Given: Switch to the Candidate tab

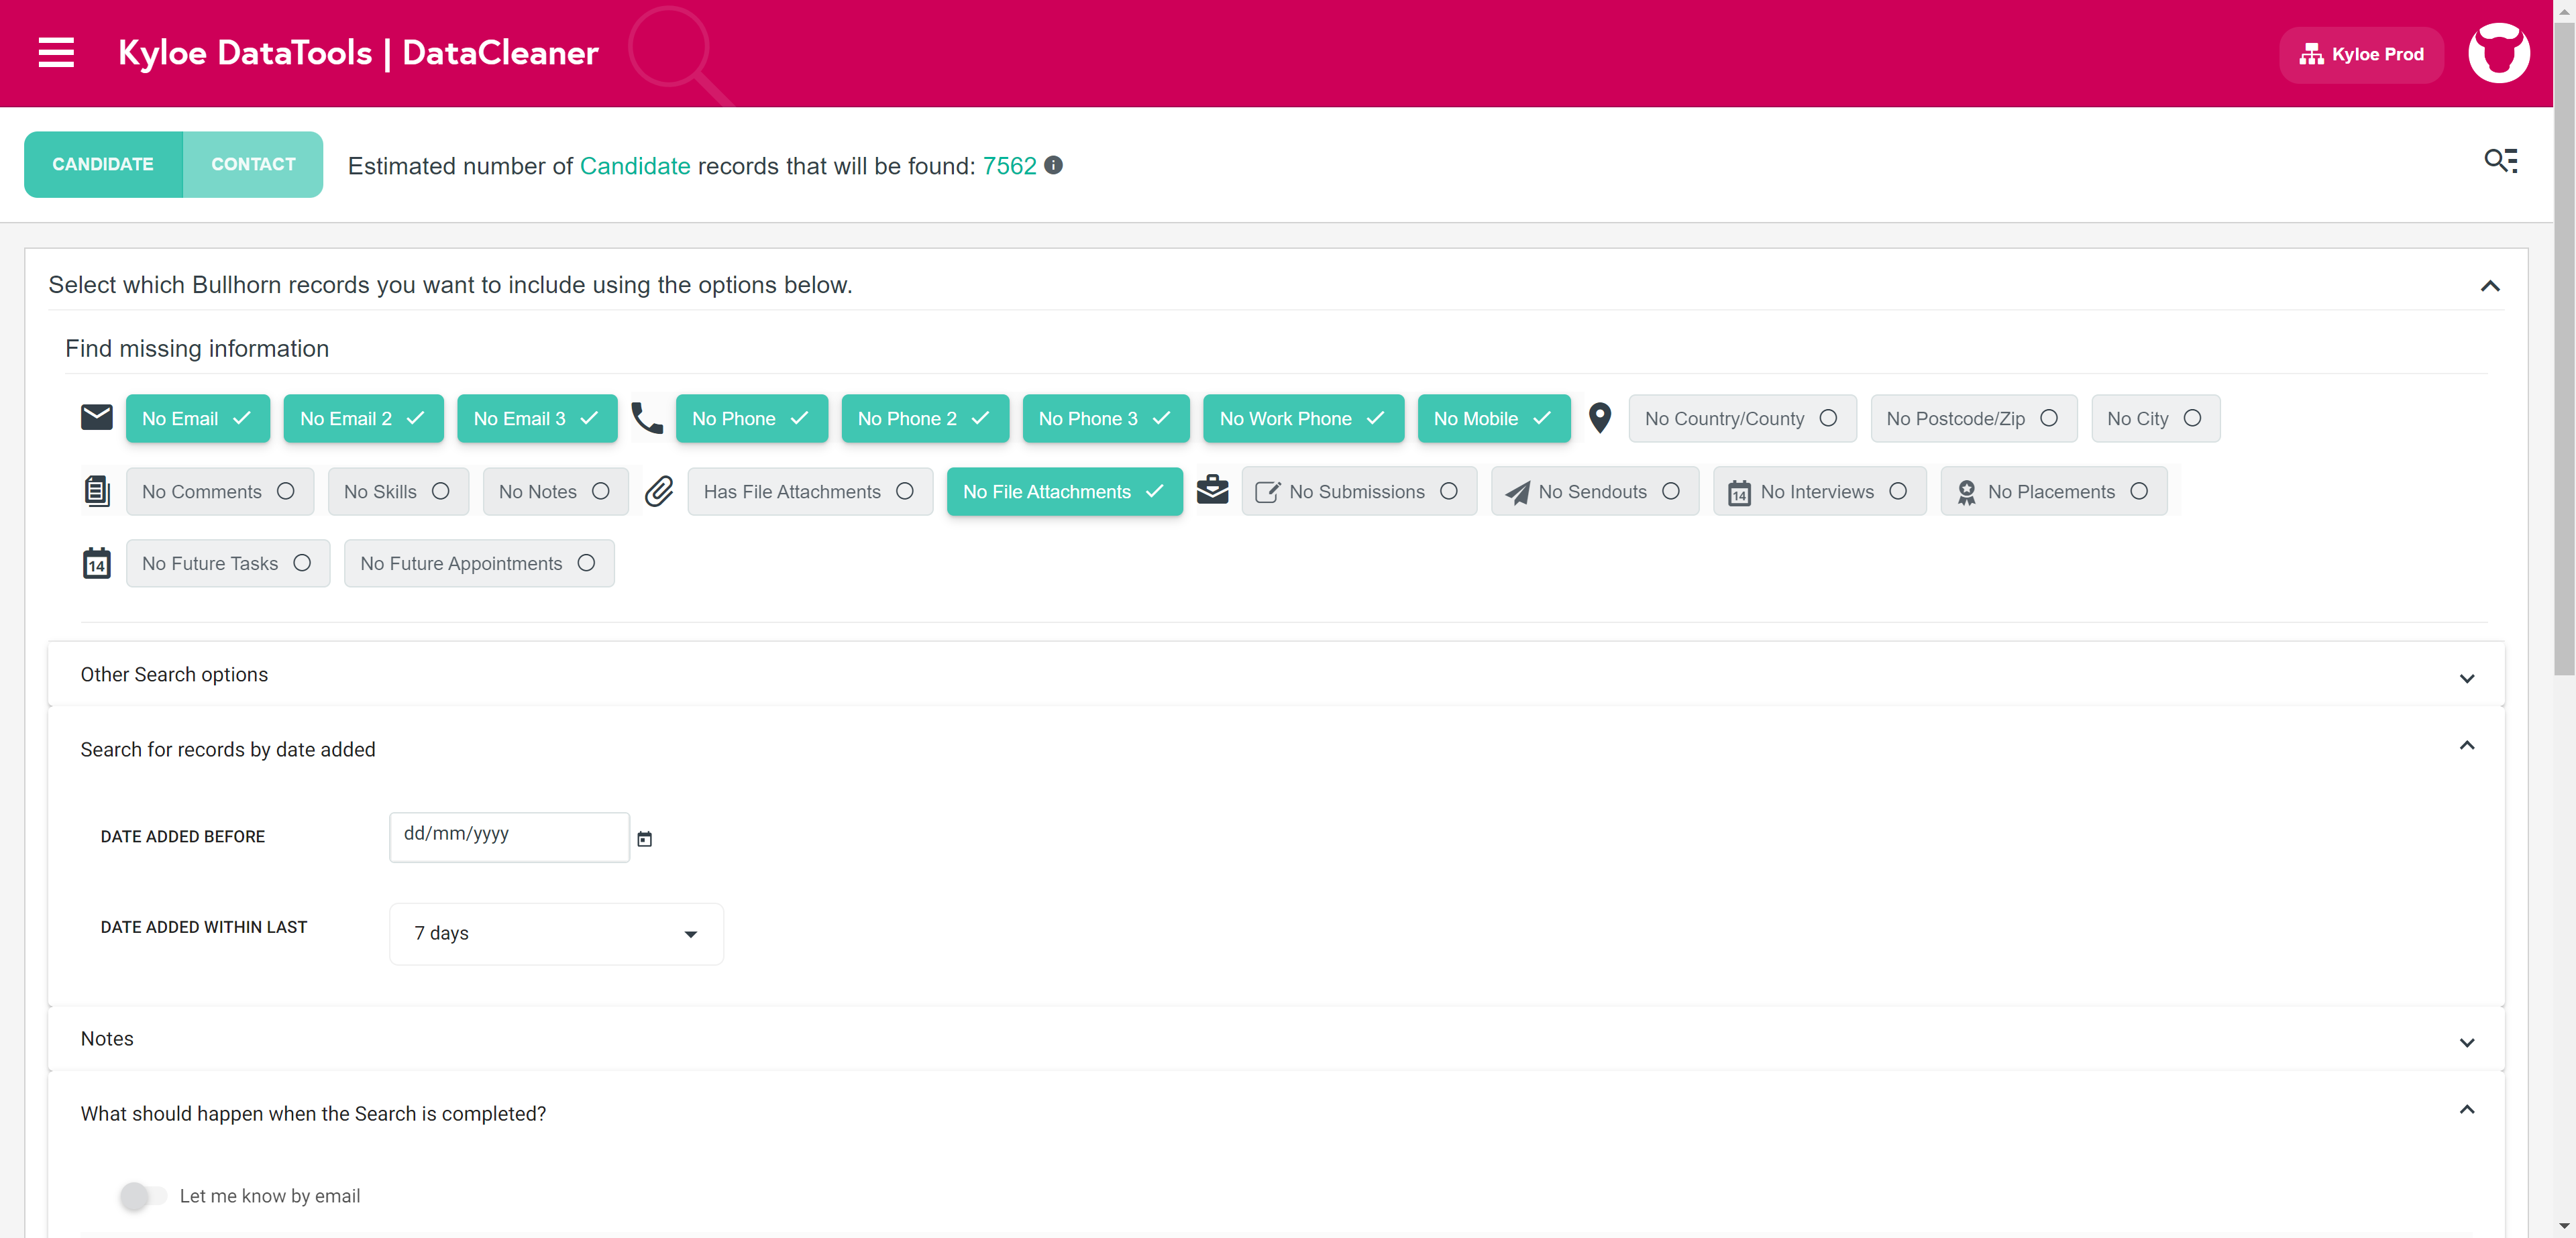Looking at the screenshot, I should [x=103, y=164].
